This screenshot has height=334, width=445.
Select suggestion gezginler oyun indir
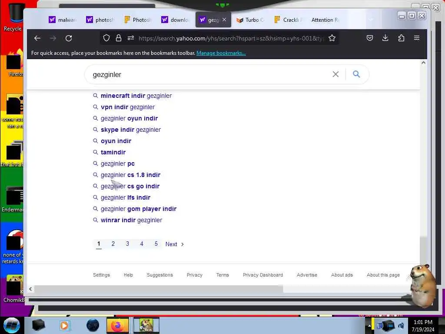click(x=129, y=118)
